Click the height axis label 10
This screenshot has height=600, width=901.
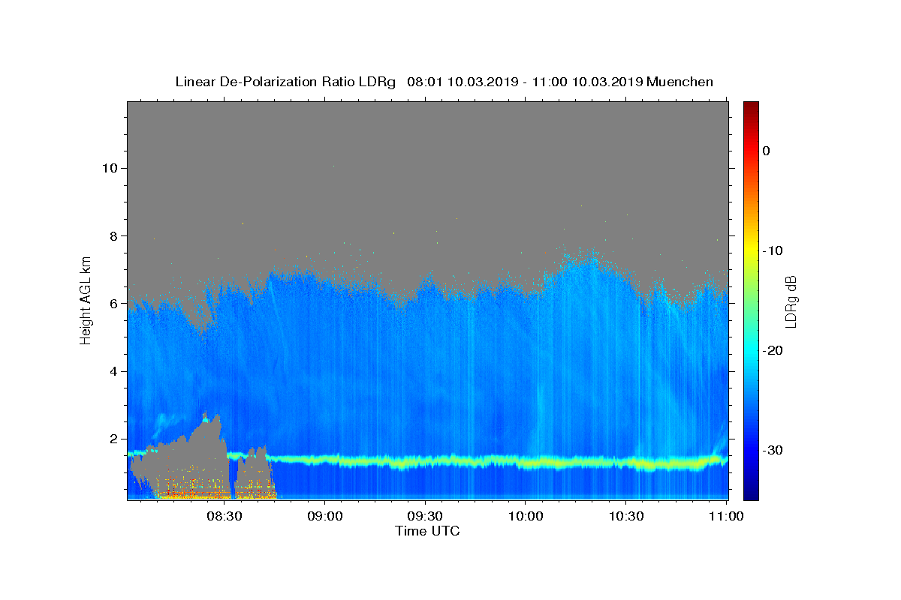112,167
